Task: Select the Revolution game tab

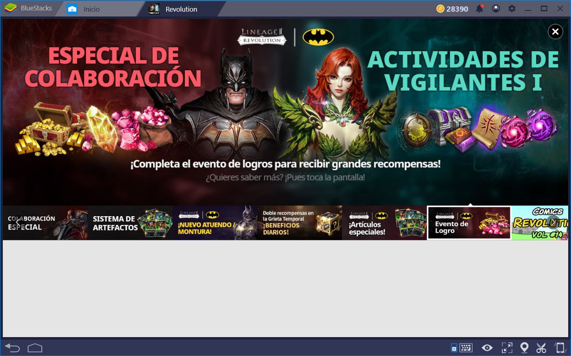Action: point(181,9)
